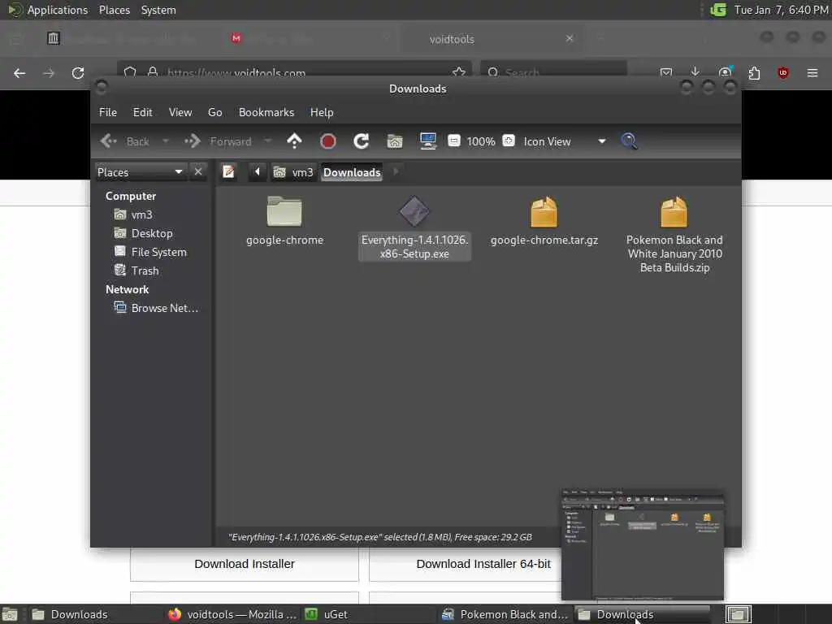The height and width of the screenshot is (624, 832).
Task: Go up to parent folder
Action: click(294, 141)
